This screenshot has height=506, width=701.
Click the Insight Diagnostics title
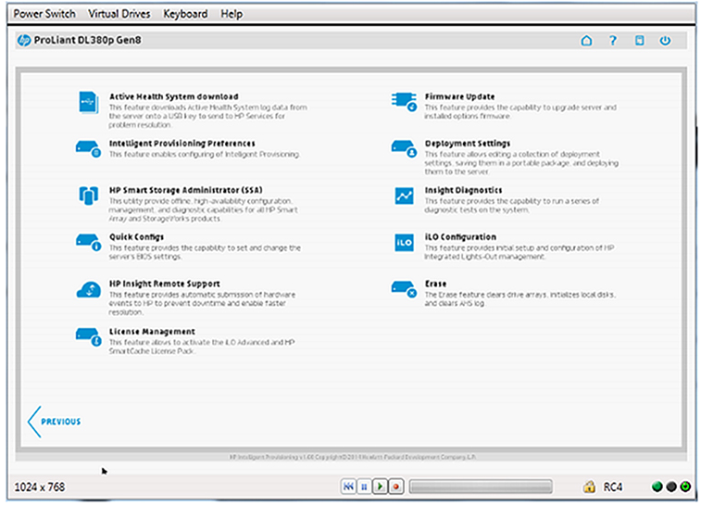coord(463,190)
